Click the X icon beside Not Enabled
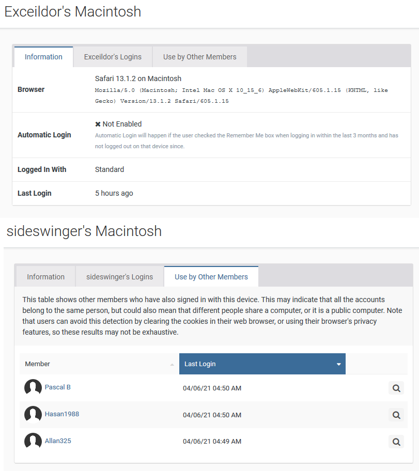419x471 pixels. [x=98, y=124]
